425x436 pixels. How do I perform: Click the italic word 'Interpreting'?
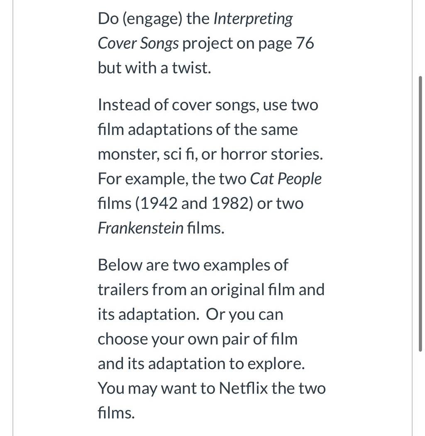(253, 19)
